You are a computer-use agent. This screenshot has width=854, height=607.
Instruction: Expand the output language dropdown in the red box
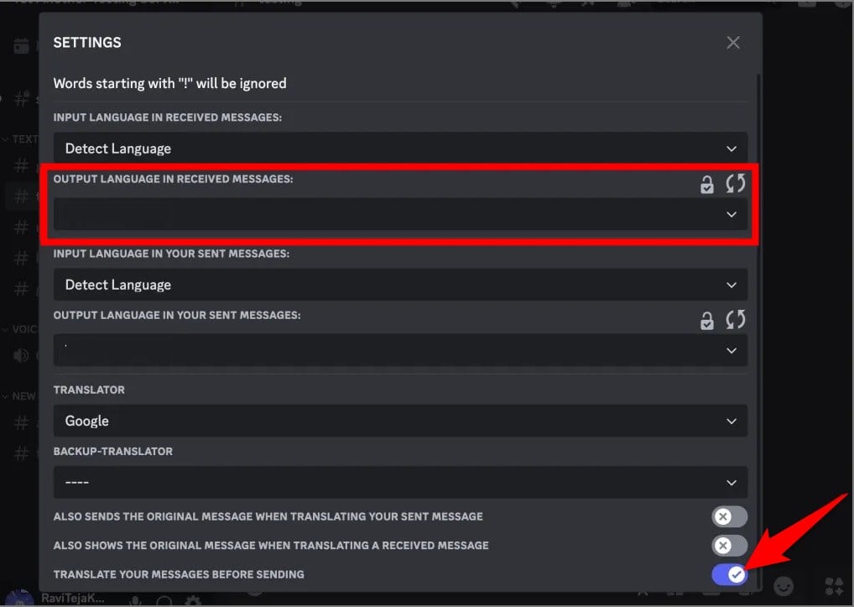(x=400, y=215)
